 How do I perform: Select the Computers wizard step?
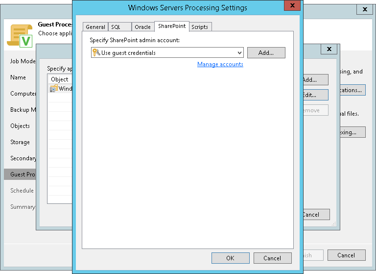pos(23,94)
